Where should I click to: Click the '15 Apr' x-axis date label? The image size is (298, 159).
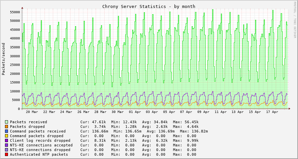pos(255,112)
